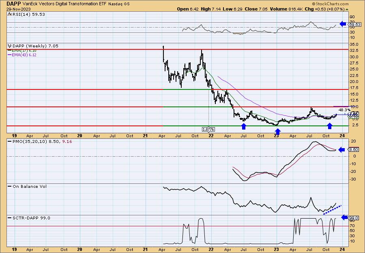Click the 59.53 RSI value tag
Screen dimensions: 365x253
click(x=354, y=24)
